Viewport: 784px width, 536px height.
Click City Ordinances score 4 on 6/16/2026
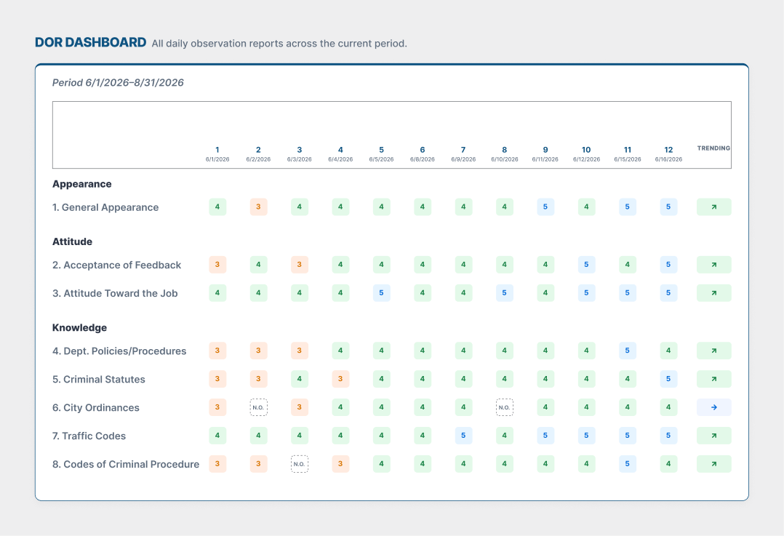tap(668, 407)
